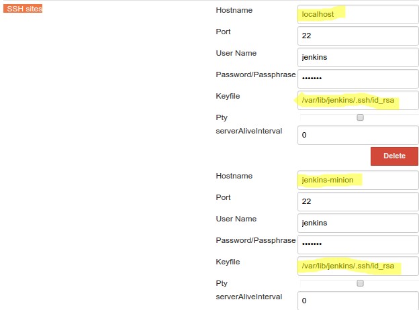Click the Hostname field containing jenkins-minion
The height and width of the screenshot is (310, 419).
tap(357, 180)
